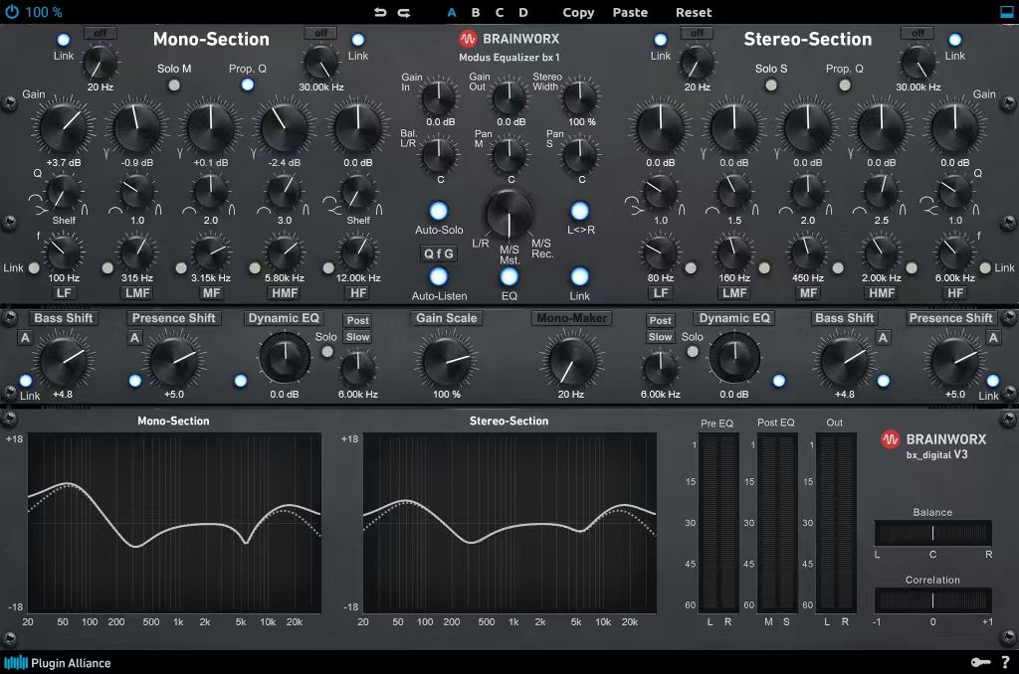Click the Q f G button

439,253
